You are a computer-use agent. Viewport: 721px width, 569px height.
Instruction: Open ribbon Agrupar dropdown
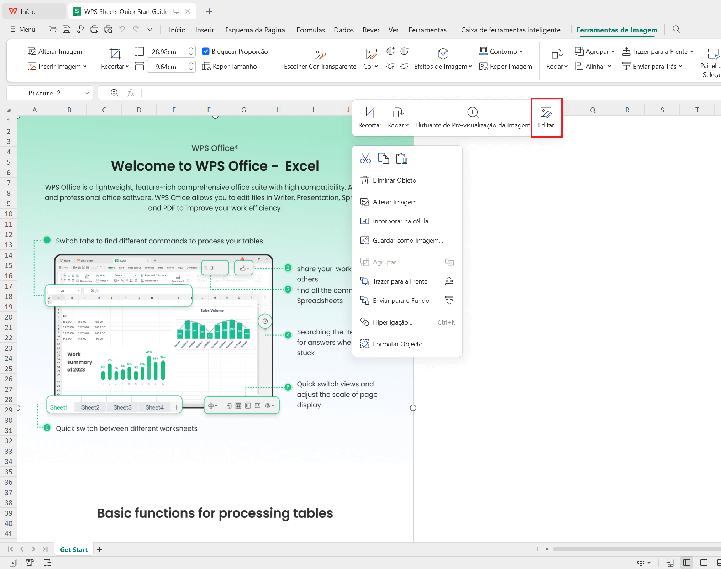click(595, 51)
